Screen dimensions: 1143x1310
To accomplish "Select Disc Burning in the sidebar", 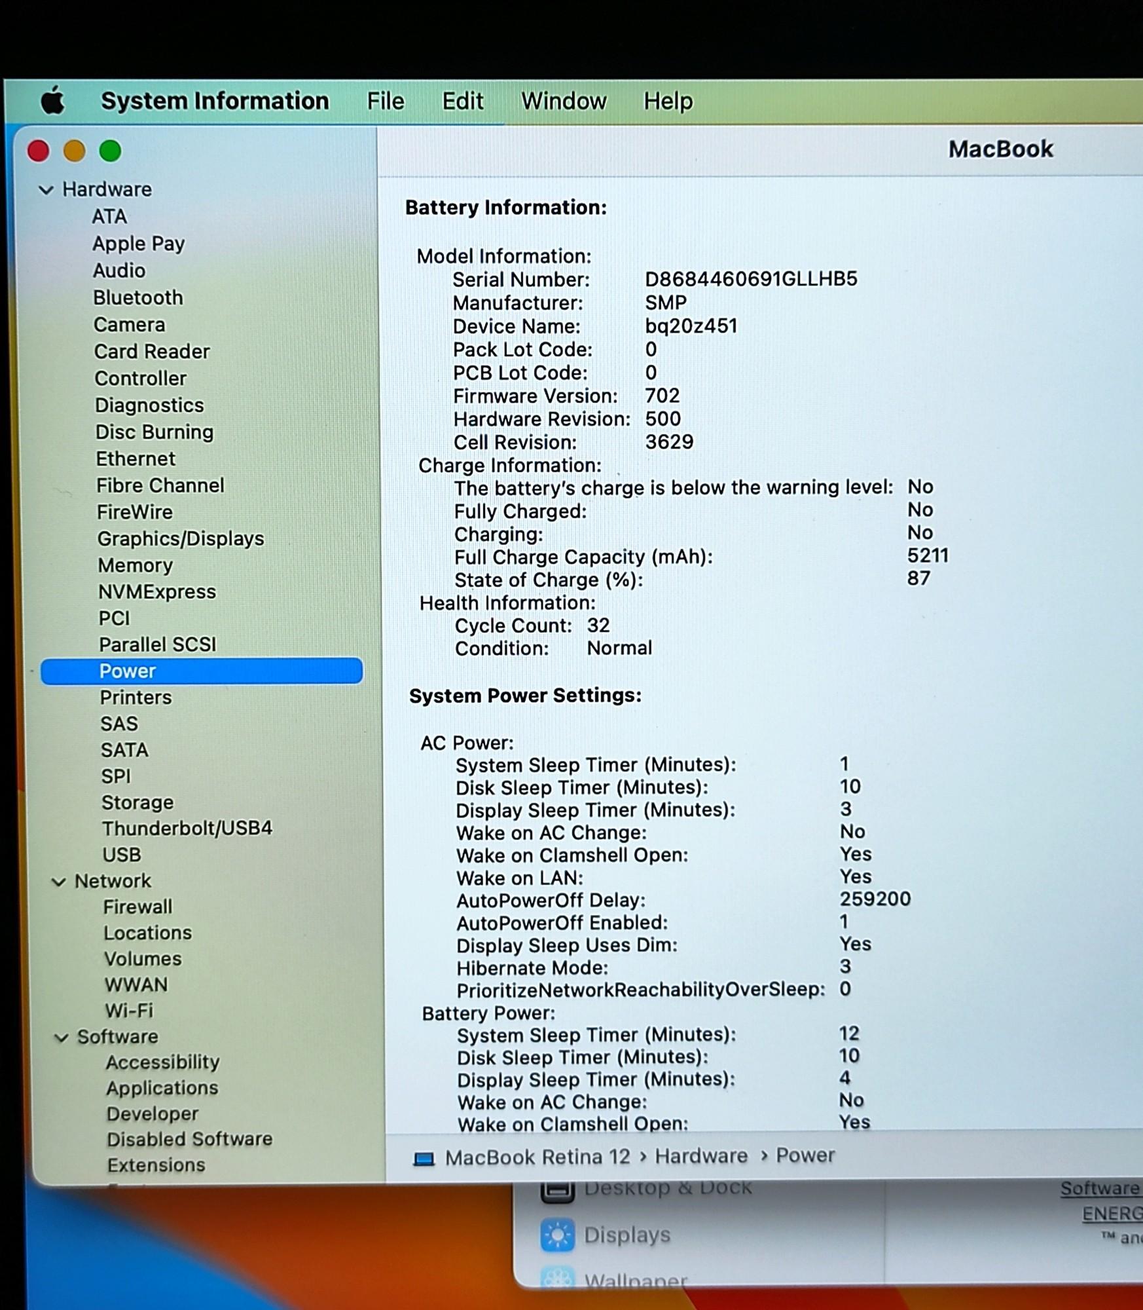I will point(154,432).
